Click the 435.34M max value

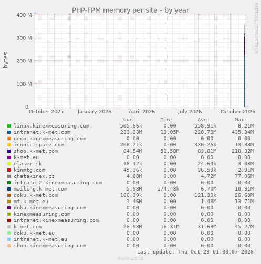[x=243, y=132]
